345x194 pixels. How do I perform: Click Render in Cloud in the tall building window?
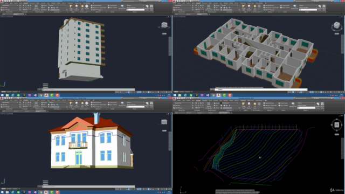[x=147, y=7]
